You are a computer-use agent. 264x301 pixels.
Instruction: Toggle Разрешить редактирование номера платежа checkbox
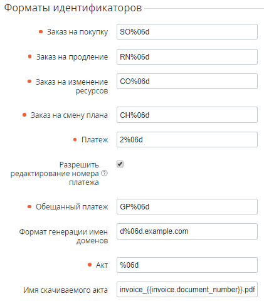point(120,164)
